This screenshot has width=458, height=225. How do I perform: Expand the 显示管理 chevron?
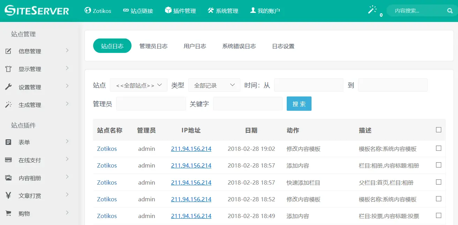click(x=67, y=68)
